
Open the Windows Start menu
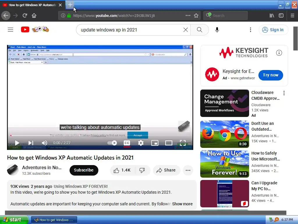[x=14, y=220]
